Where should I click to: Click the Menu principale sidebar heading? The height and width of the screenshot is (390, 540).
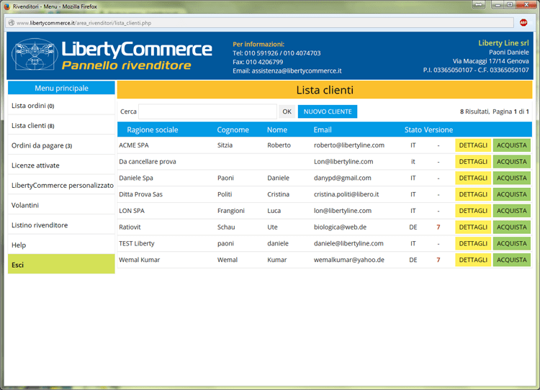coord(61,88)
